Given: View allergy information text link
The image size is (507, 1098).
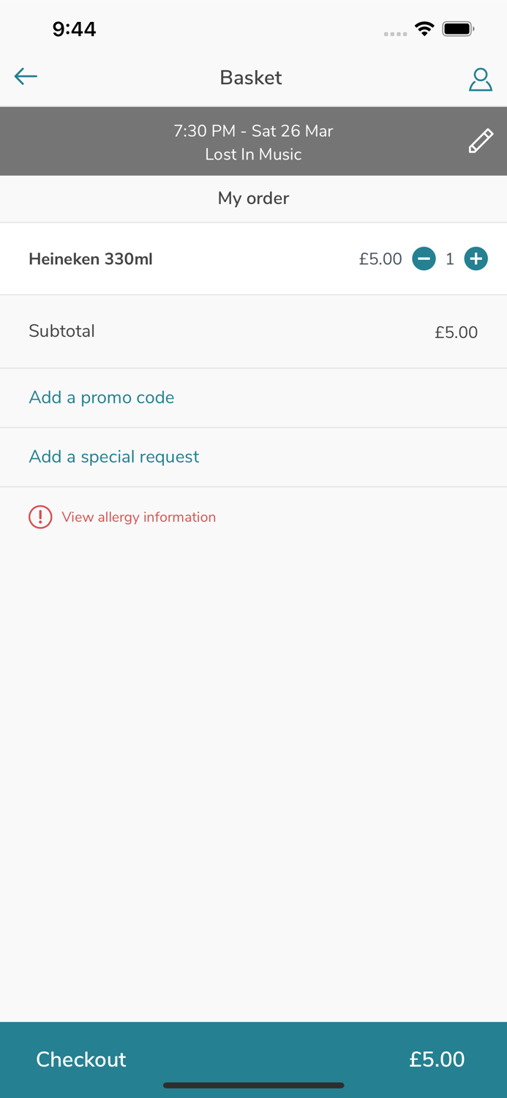Looking at the screenshot, I should (139, 517).
